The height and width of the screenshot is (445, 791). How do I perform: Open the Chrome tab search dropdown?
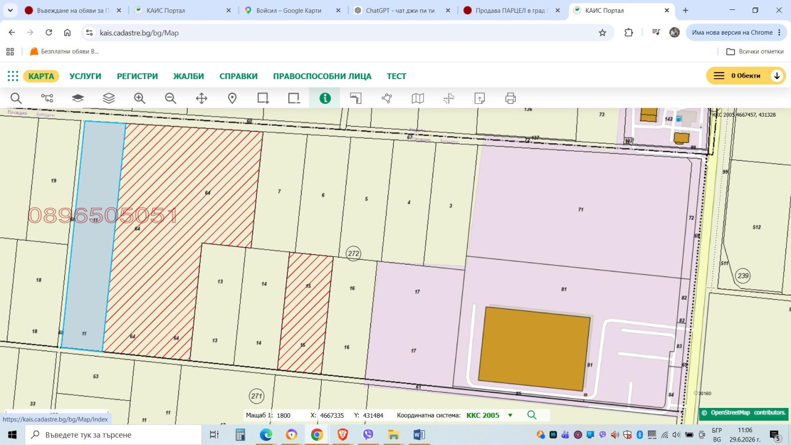click(x=10, y=10)
